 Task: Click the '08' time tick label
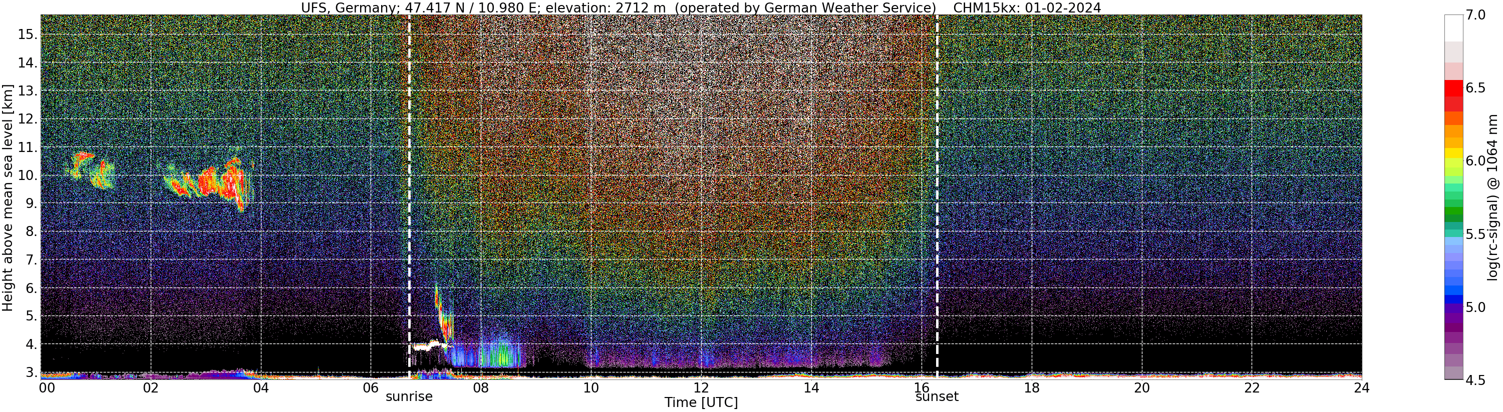tap(481, 387)
